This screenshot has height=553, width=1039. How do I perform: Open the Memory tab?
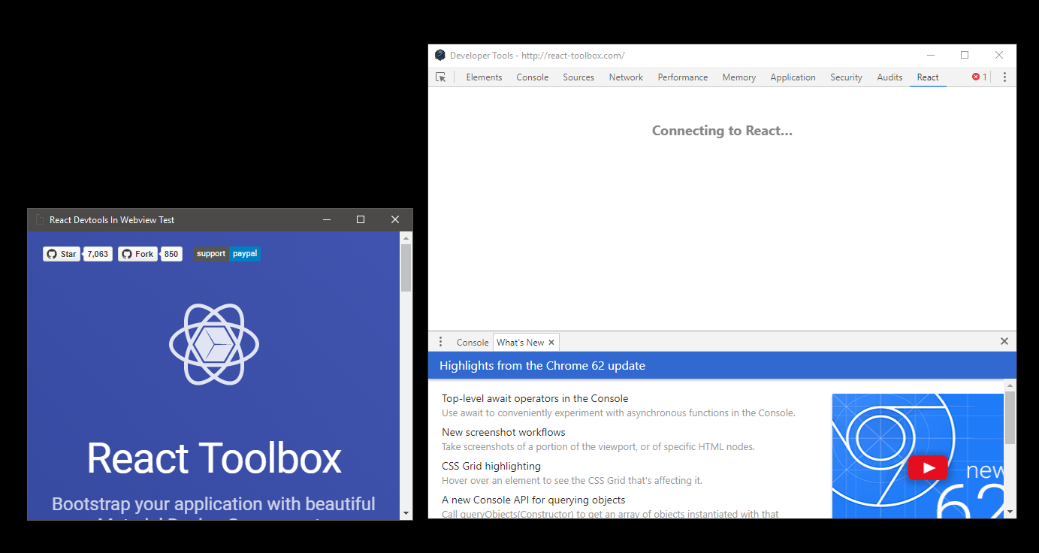click(x=739, y=77)
